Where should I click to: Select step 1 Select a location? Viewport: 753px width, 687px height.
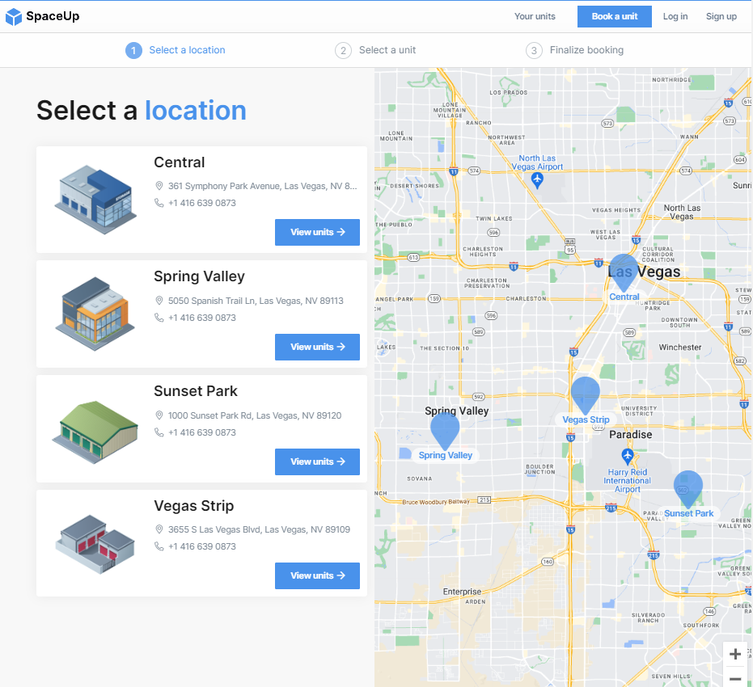(176, 50)
